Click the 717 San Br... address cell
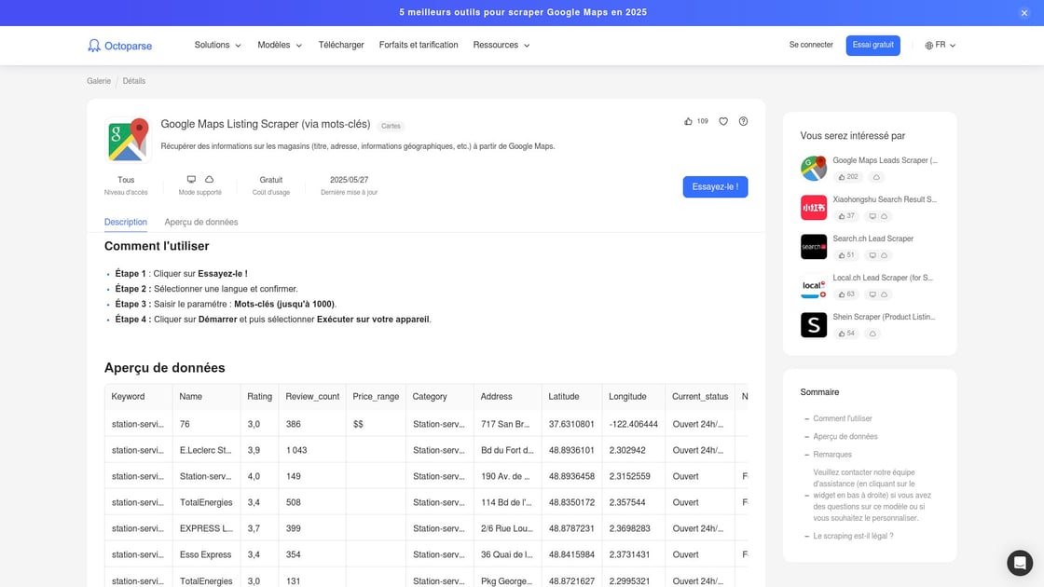 [505, 425]
